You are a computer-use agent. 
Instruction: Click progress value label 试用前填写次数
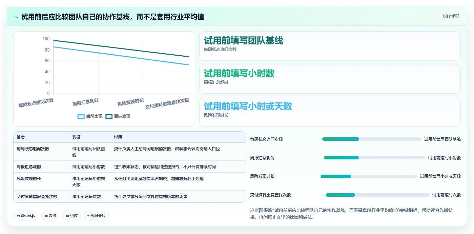pos(447,195)
